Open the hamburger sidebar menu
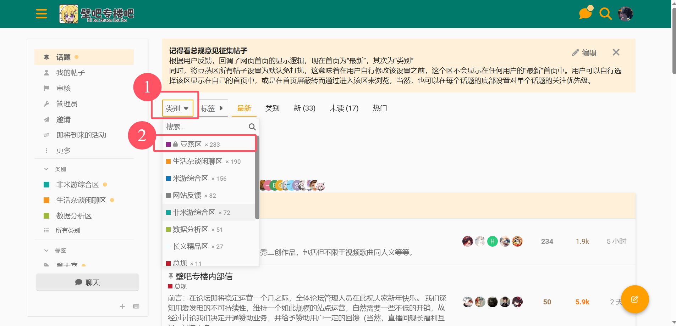 (42, 14)
